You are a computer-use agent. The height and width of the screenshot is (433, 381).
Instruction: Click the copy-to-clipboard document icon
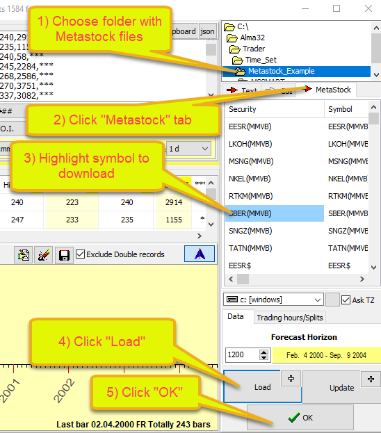tap(24, 254)
